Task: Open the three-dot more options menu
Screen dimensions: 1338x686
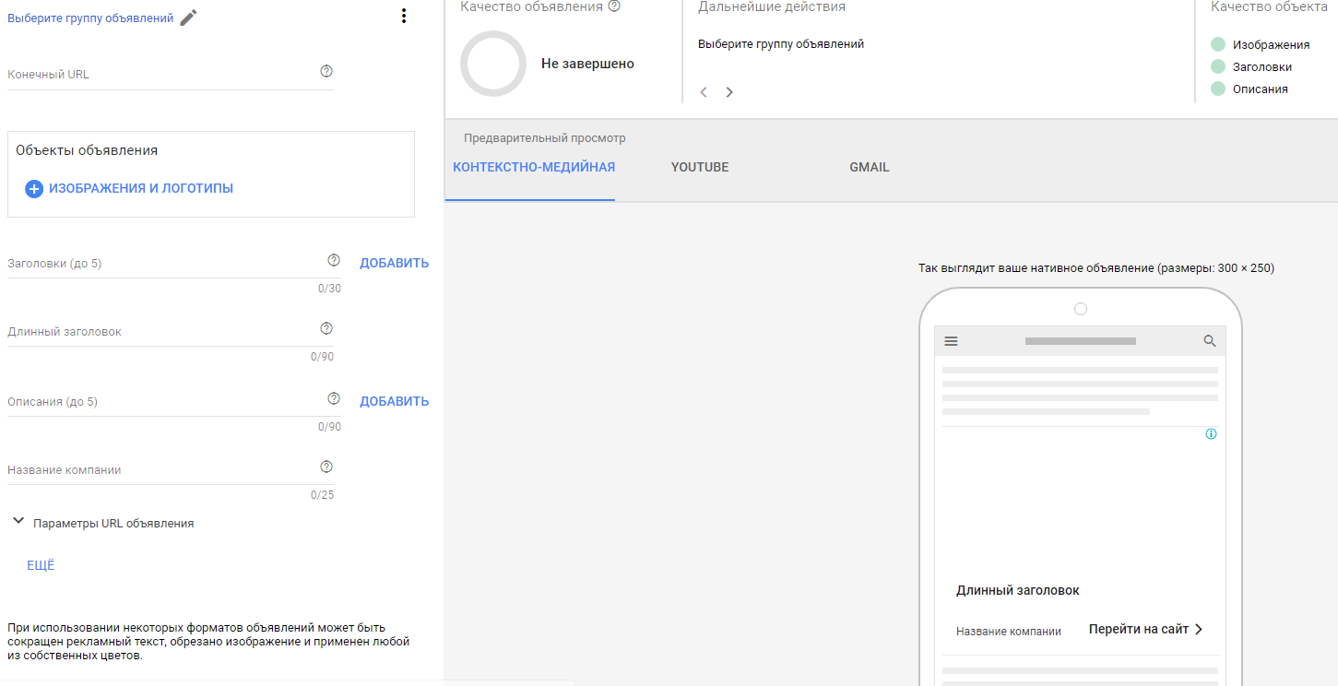Action: (x=403, y=16)
